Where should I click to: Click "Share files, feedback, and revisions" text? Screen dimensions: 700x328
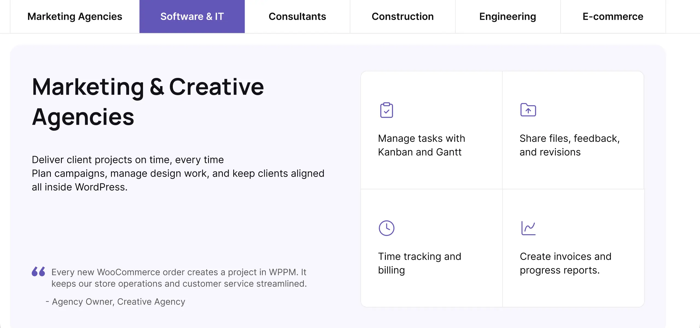coord(570,145)
